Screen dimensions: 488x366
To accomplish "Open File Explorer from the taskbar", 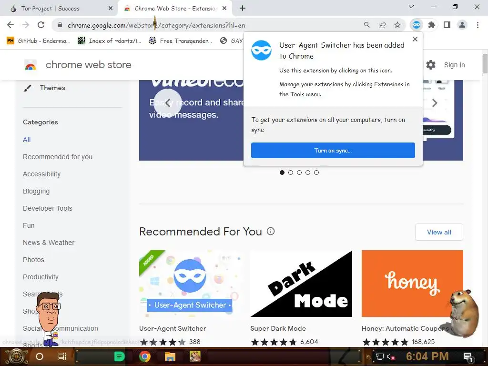I will point(170,356).
